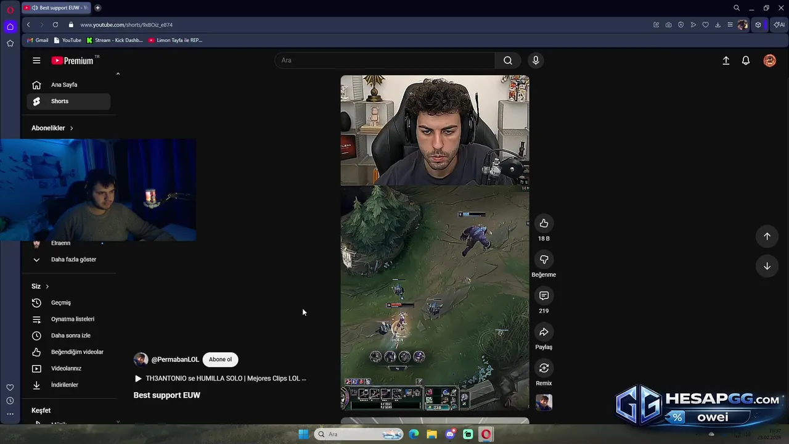Open the Opera sidebar heart pinboards icon
Image resolution: width=789 pixels, height=444 pixels.
click(10, 387)
